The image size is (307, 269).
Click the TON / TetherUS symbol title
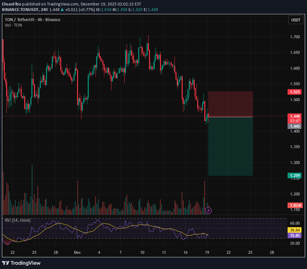(32, 19)
